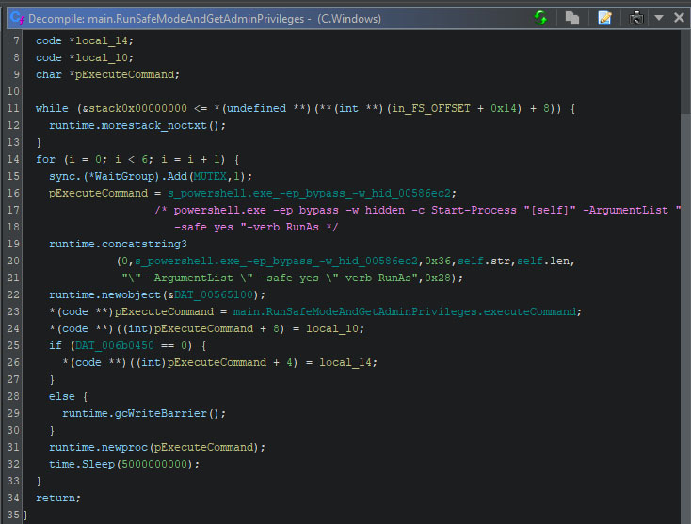Screen dimensions: 691x524
Task: Click the 0x36 constant on line 20
Action: click(438, 262)
